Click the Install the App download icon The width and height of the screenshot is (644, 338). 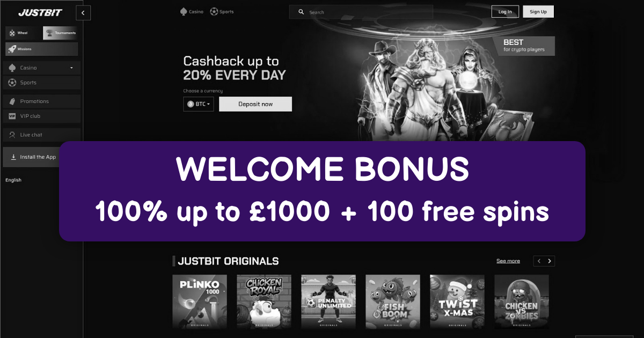click(x=13, y=157)
